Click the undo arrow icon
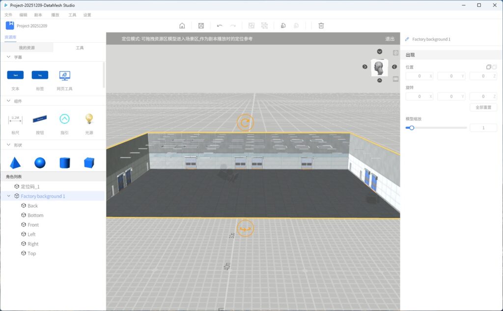The width and height of the screenshot is (503, 311). coord(220,25)
